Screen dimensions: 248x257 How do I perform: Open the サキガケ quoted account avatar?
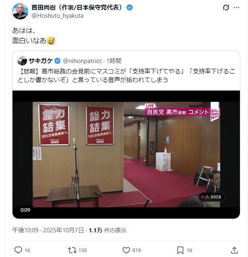[x=22, y=61]
